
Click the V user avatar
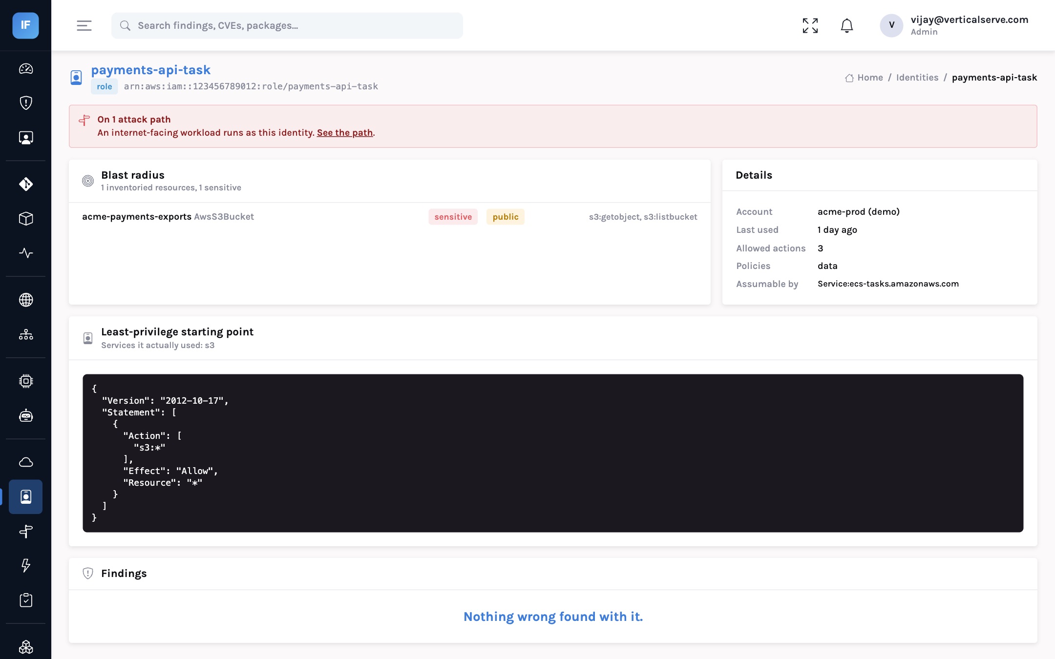coord(891,25)
